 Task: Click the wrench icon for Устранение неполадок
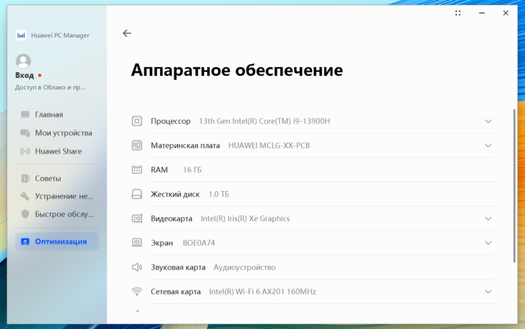[25, 196]
